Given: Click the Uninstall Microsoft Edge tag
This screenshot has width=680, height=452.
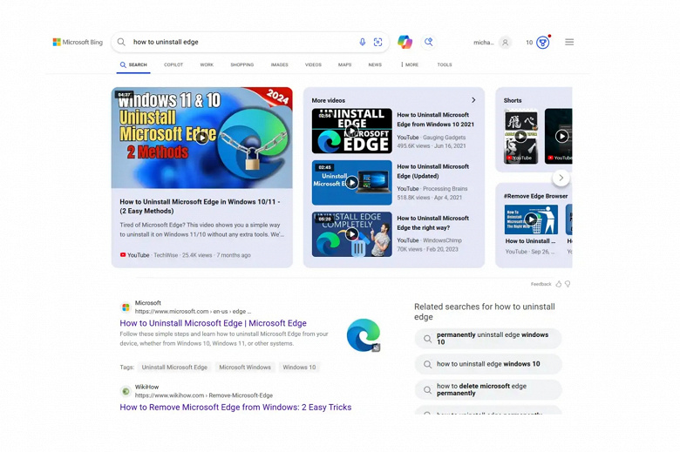Looking at the screenshot, I should pyautogui.click(x=174, y=367).
